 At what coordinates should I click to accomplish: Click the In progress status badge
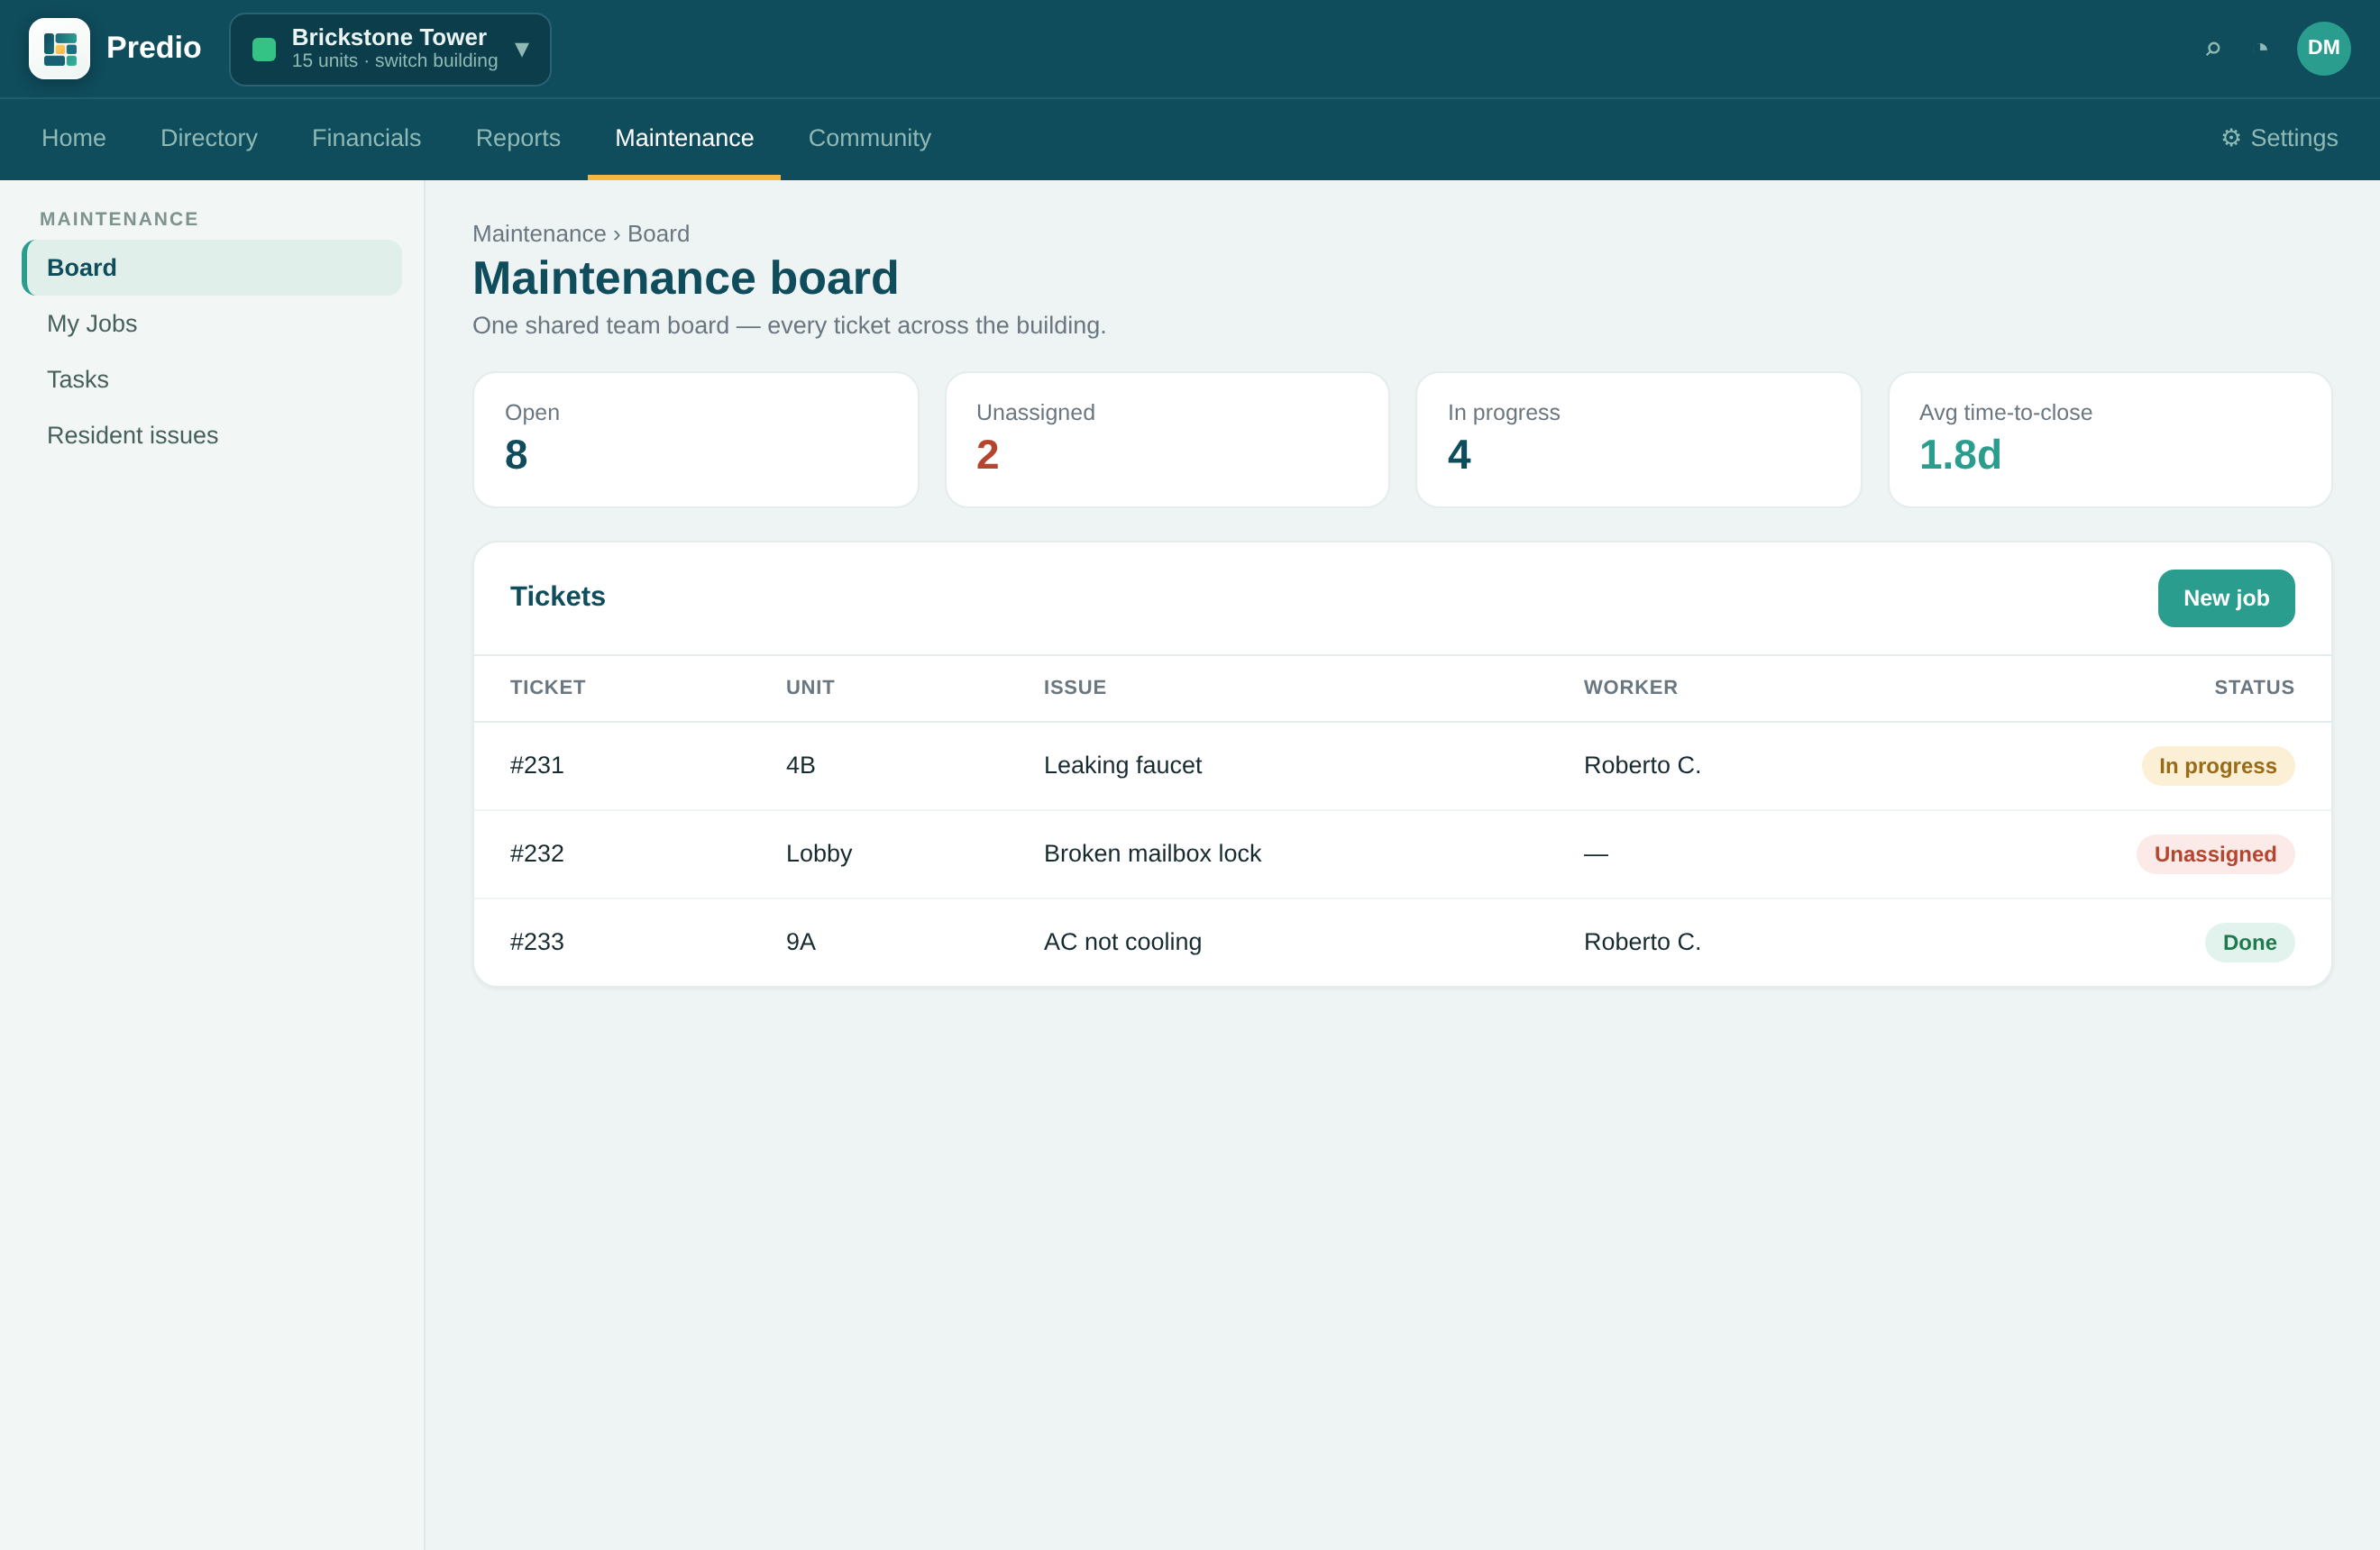pos(2218,767)
